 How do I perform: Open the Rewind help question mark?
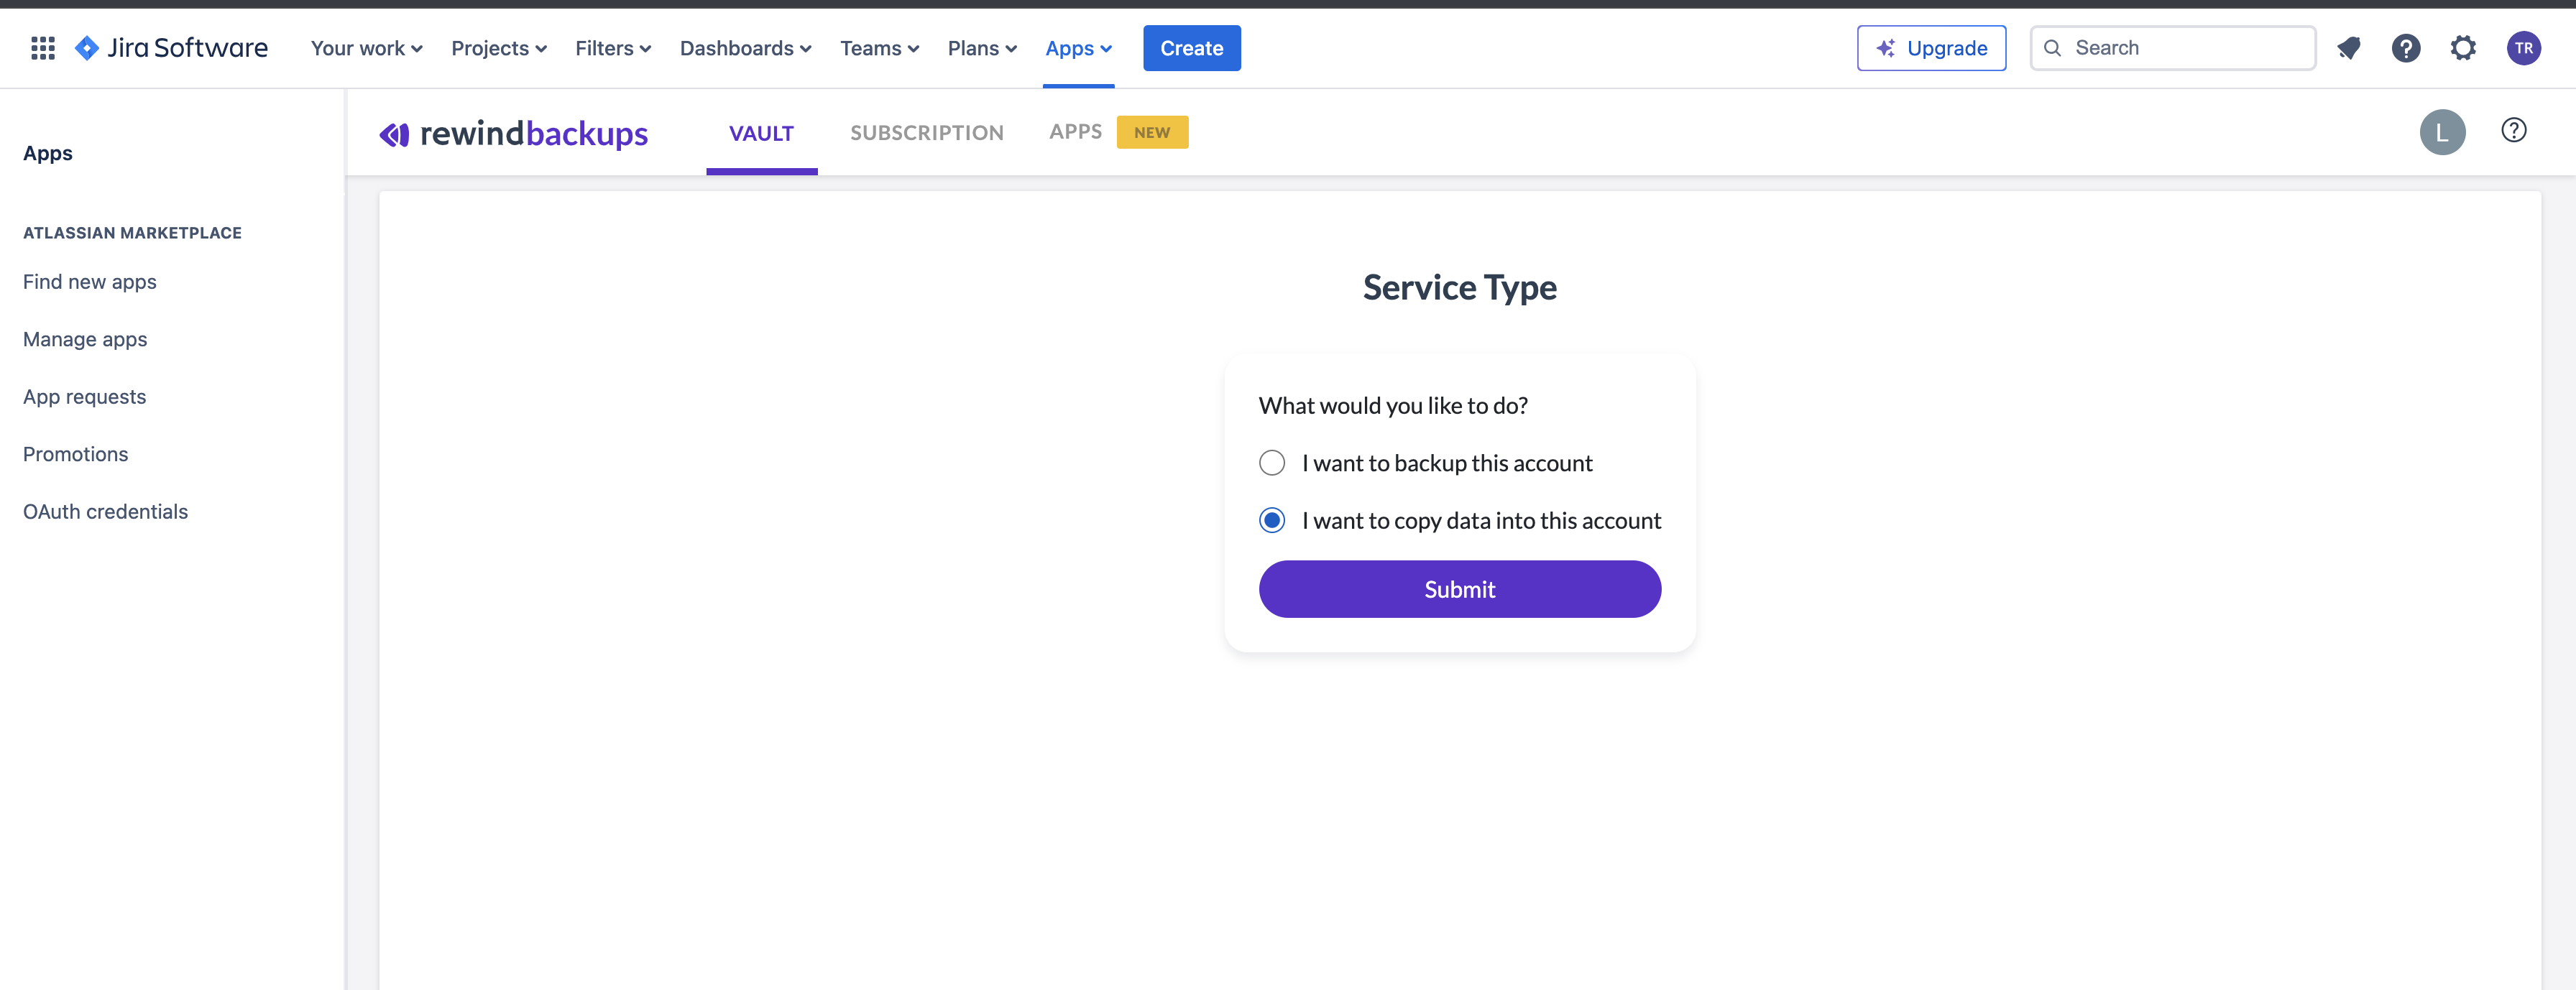[2515, 131]
